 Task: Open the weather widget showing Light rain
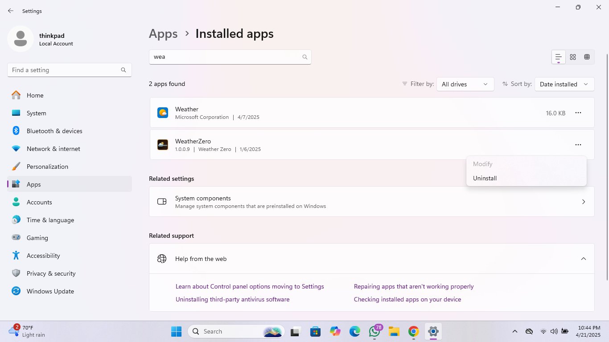pos(27,331)
